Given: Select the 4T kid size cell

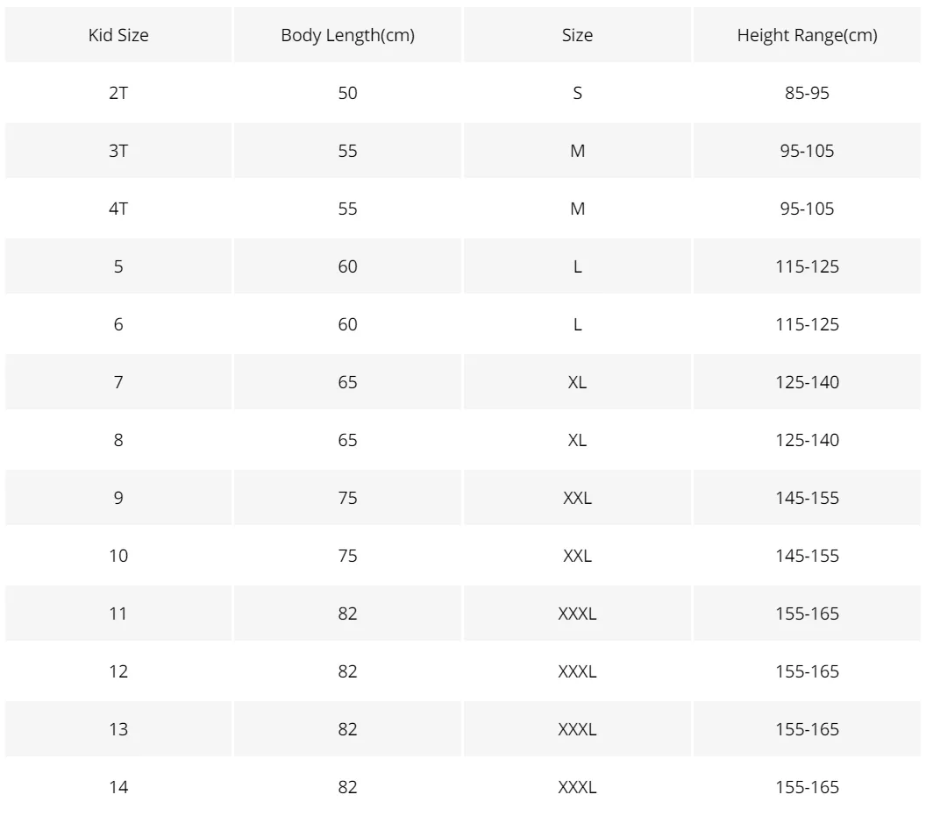Looking at the screenshot, I should pos(118,209).
